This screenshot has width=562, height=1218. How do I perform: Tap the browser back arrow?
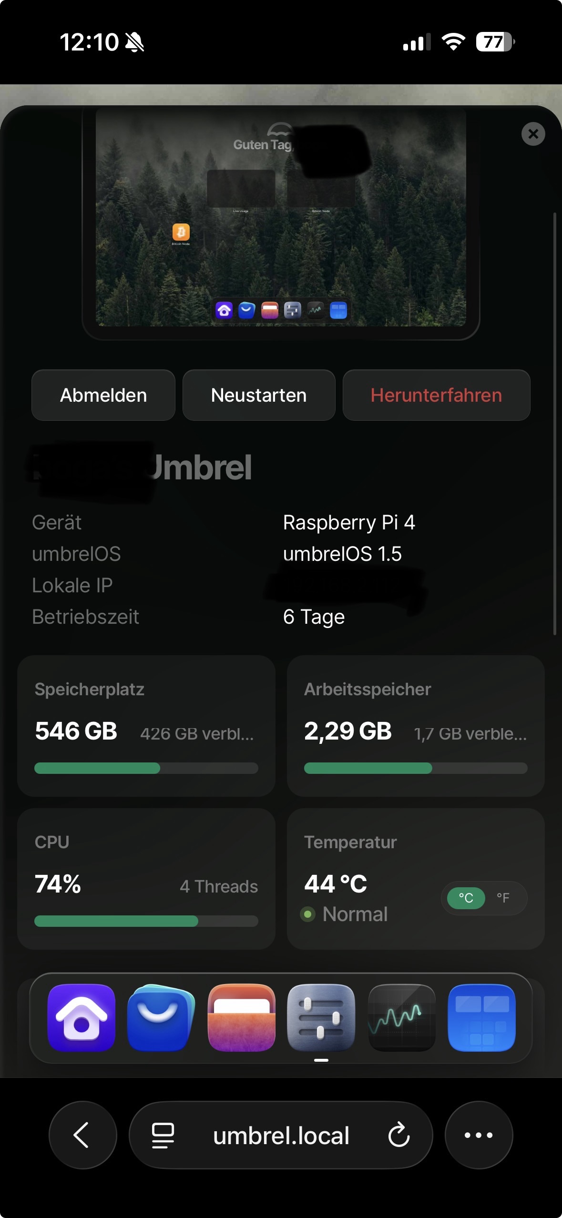point(82,1135)
